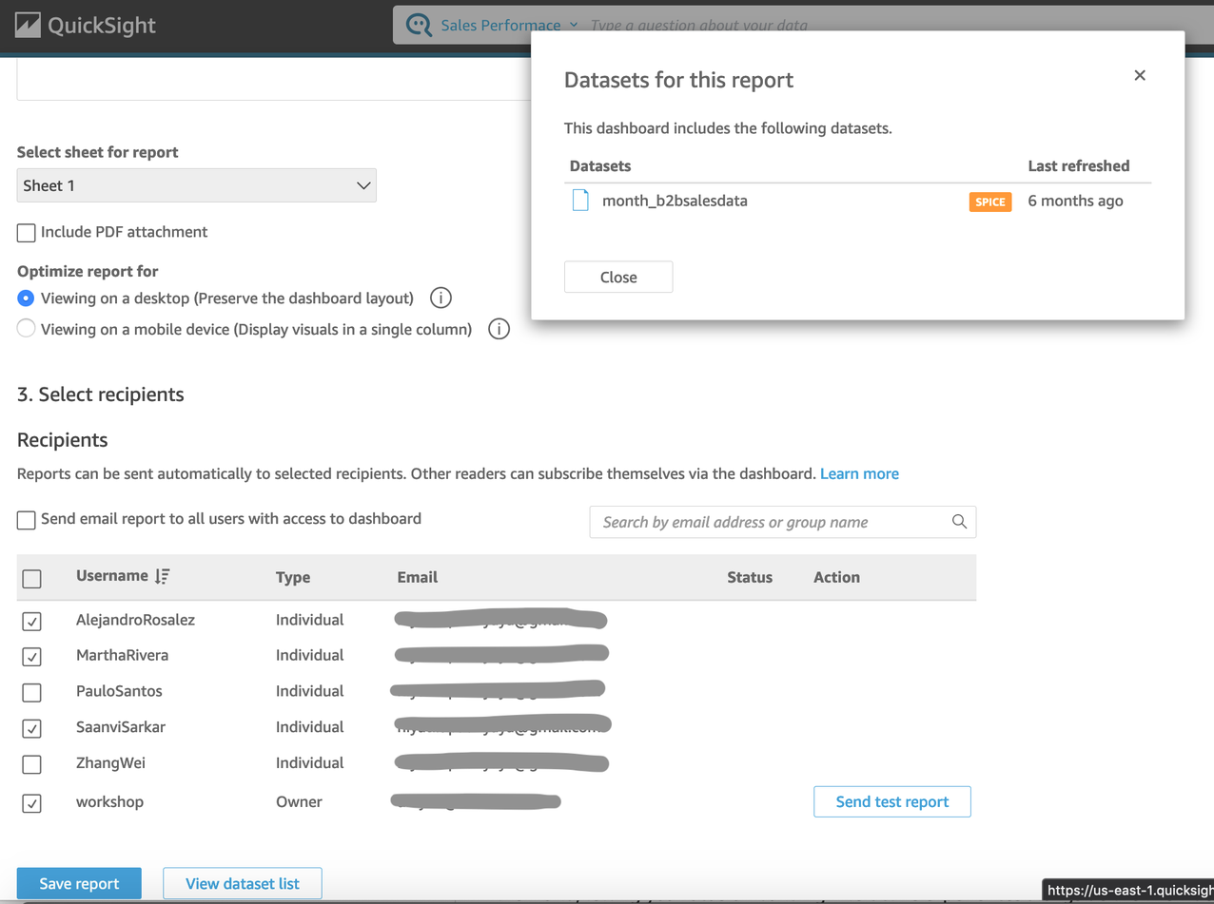Viewport: 1214px width, 904px height.
Task: Uncheck workshop owner checkbox
Action: (x=31, y=803)
